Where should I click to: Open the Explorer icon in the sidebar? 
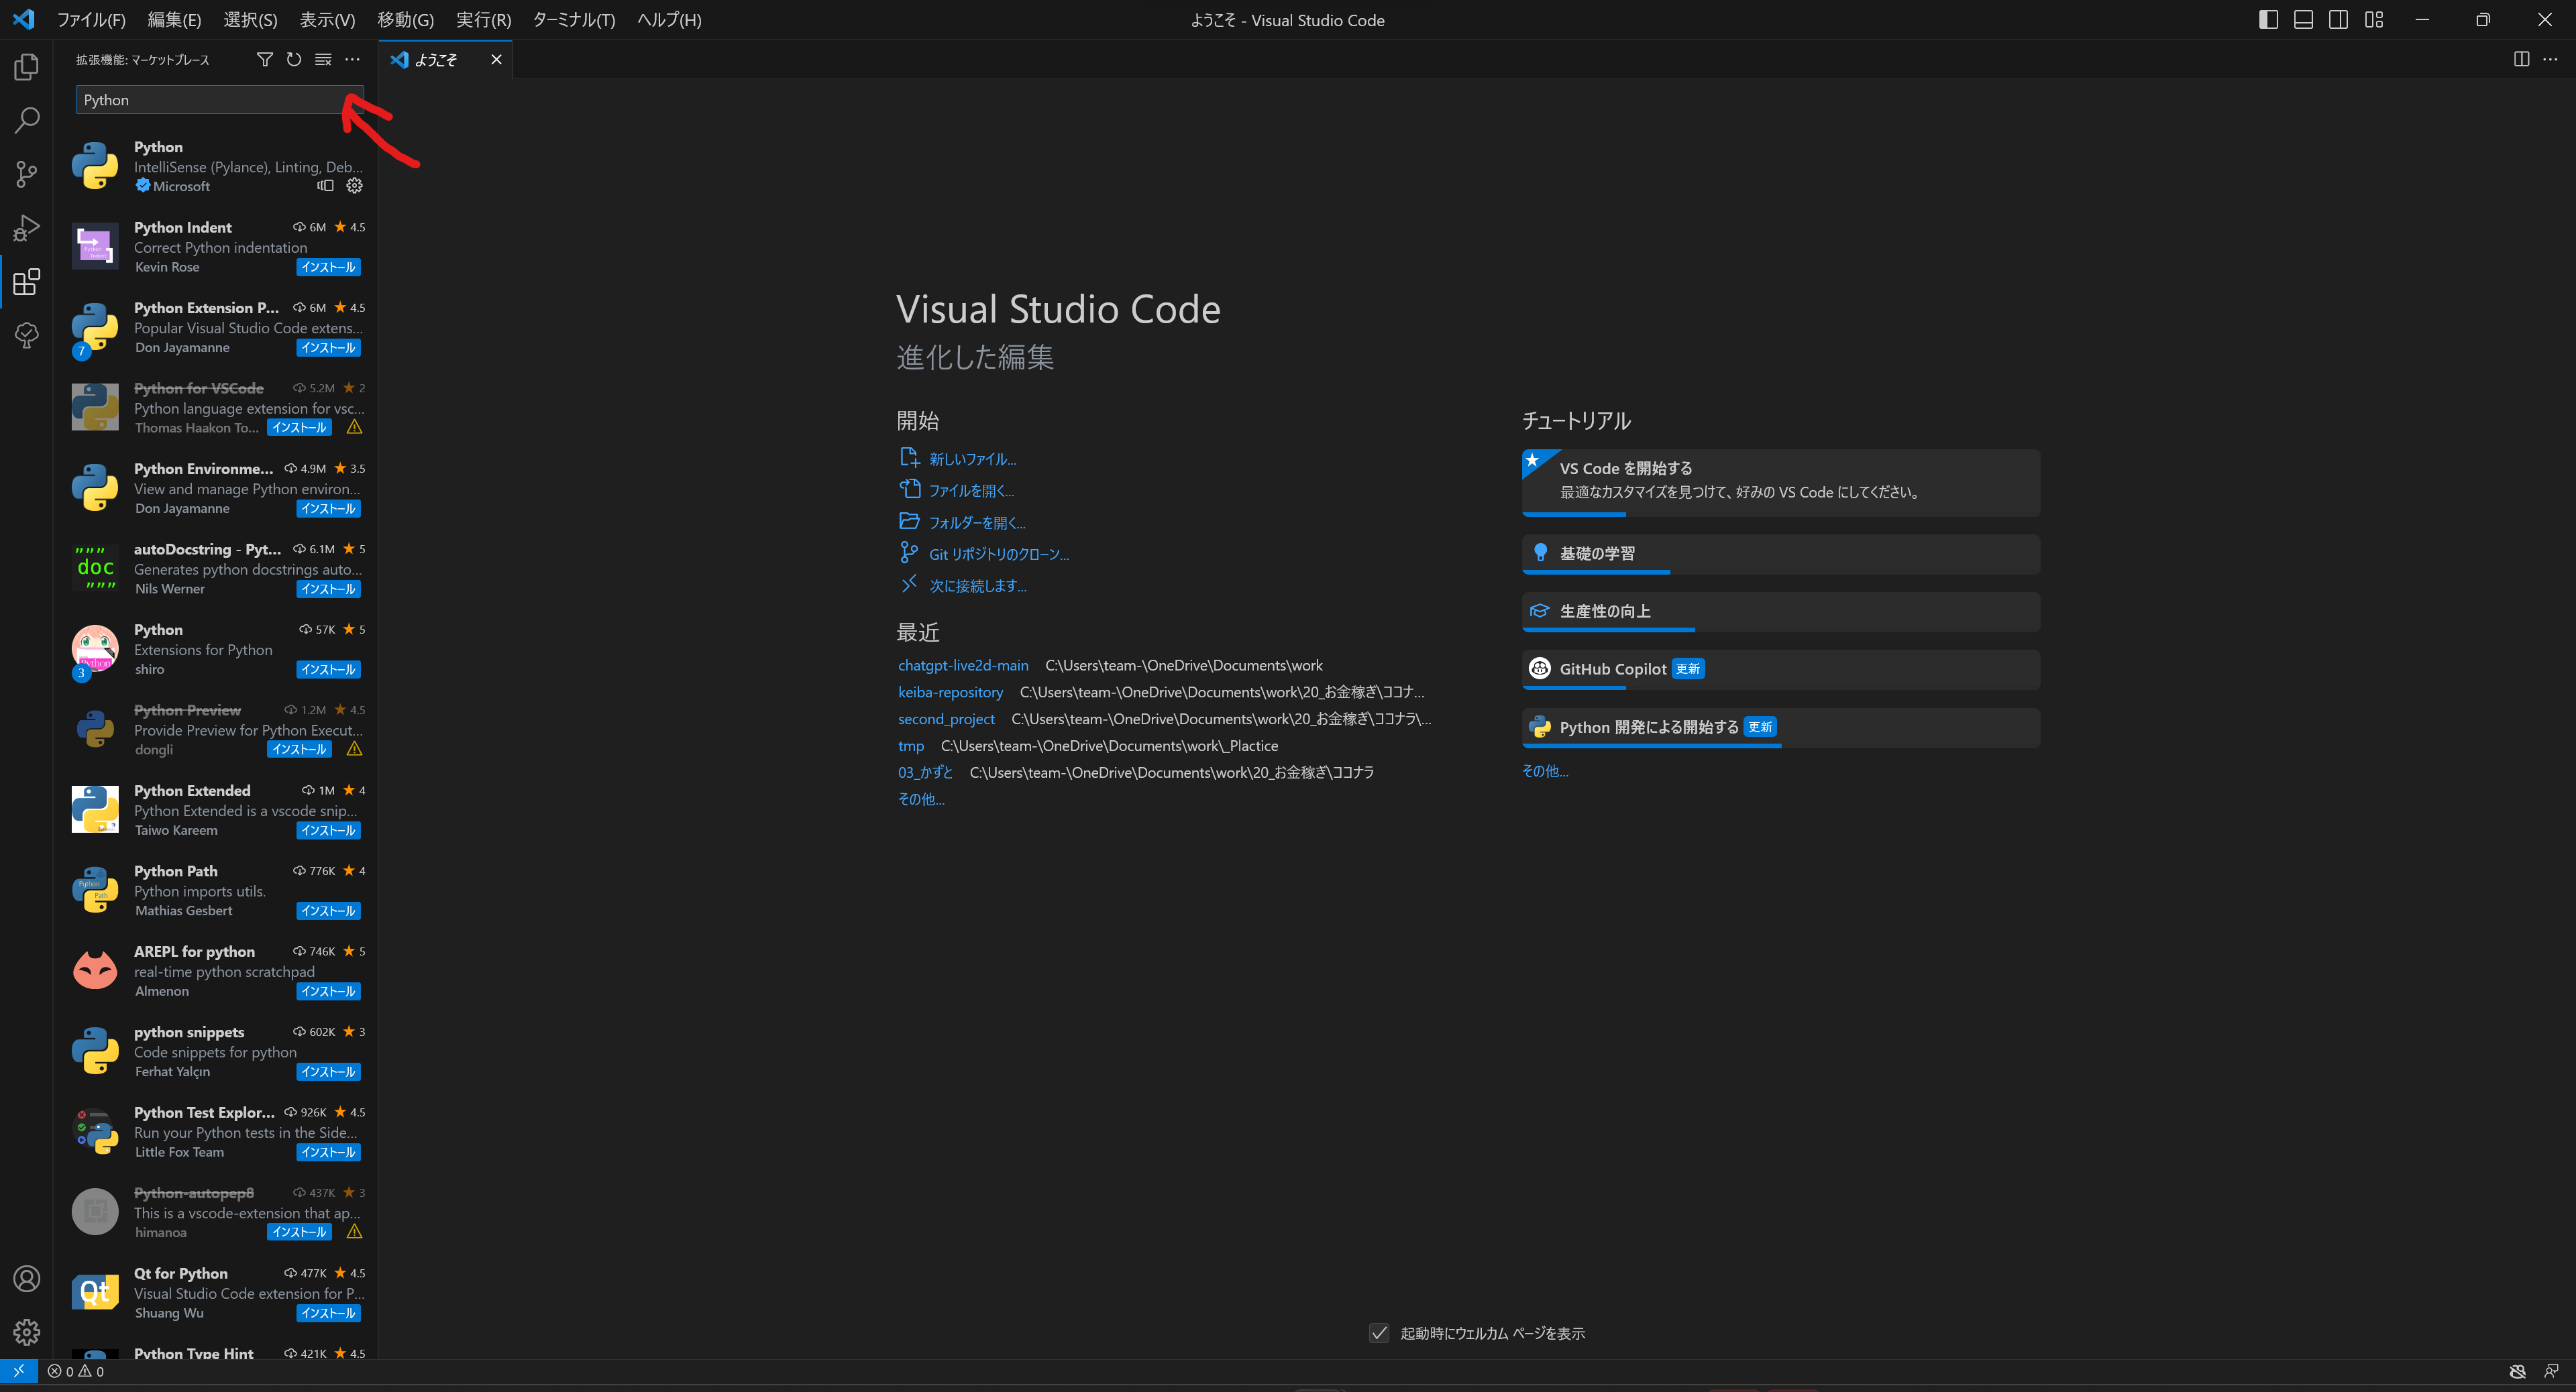pyautogui.click(x=27, y=66)
